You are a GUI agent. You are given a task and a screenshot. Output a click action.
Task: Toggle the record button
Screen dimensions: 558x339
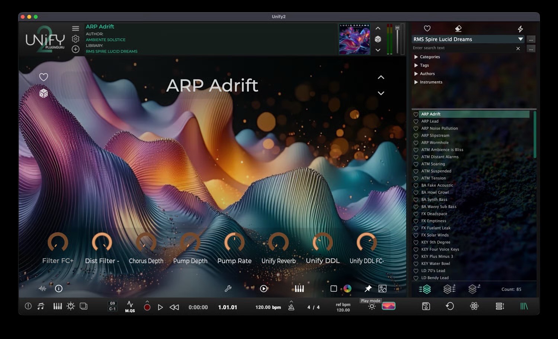coord(147,307)
